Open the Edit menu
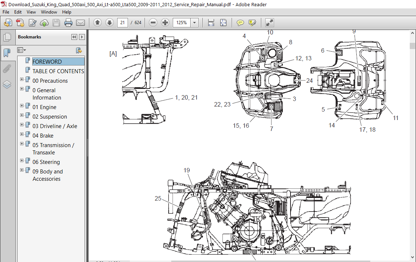 pyautogui.click(x=18, y=12)
